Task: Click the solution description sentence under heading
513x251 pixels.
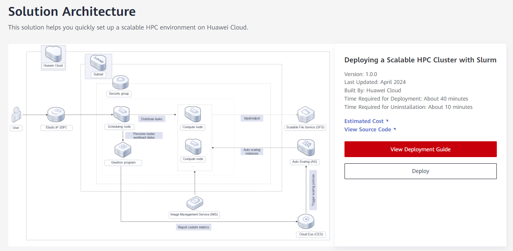Action: coord(128,27)
